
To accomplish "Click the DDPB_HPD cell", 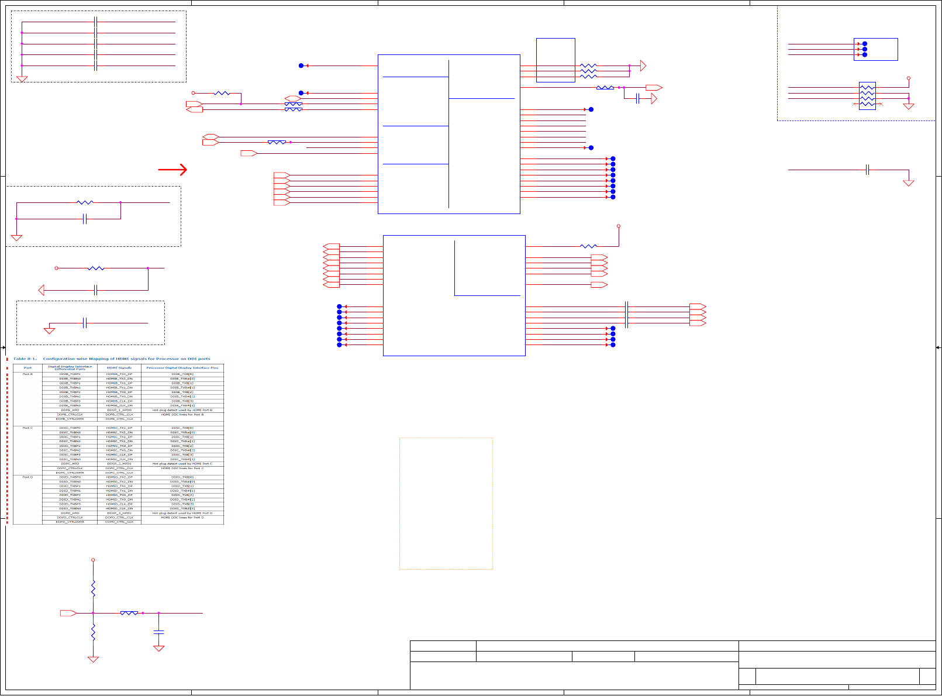I will (70, 410).
